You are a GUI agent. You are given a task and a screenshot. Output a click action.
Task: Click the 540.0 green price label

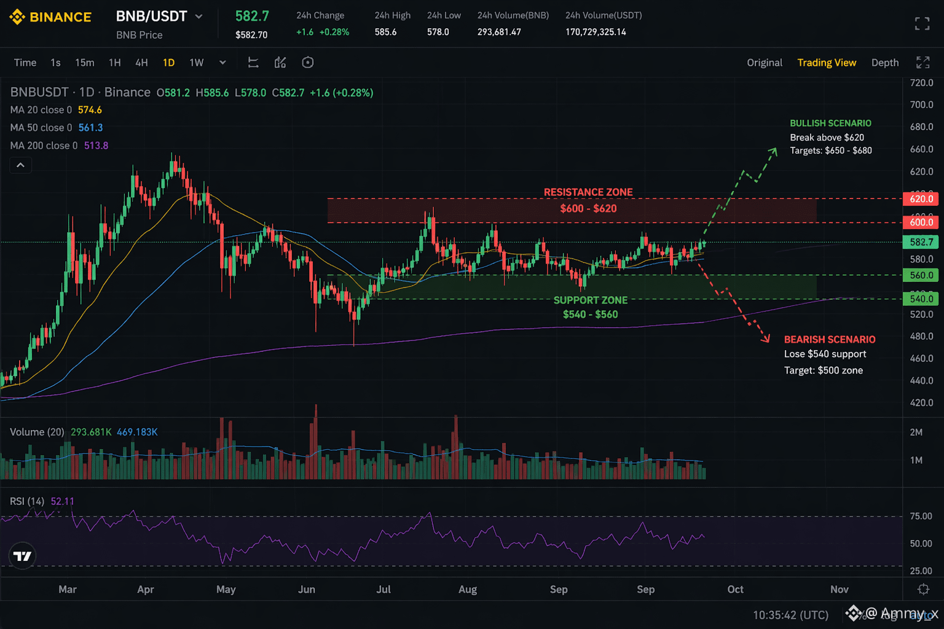tap(921, 299)
